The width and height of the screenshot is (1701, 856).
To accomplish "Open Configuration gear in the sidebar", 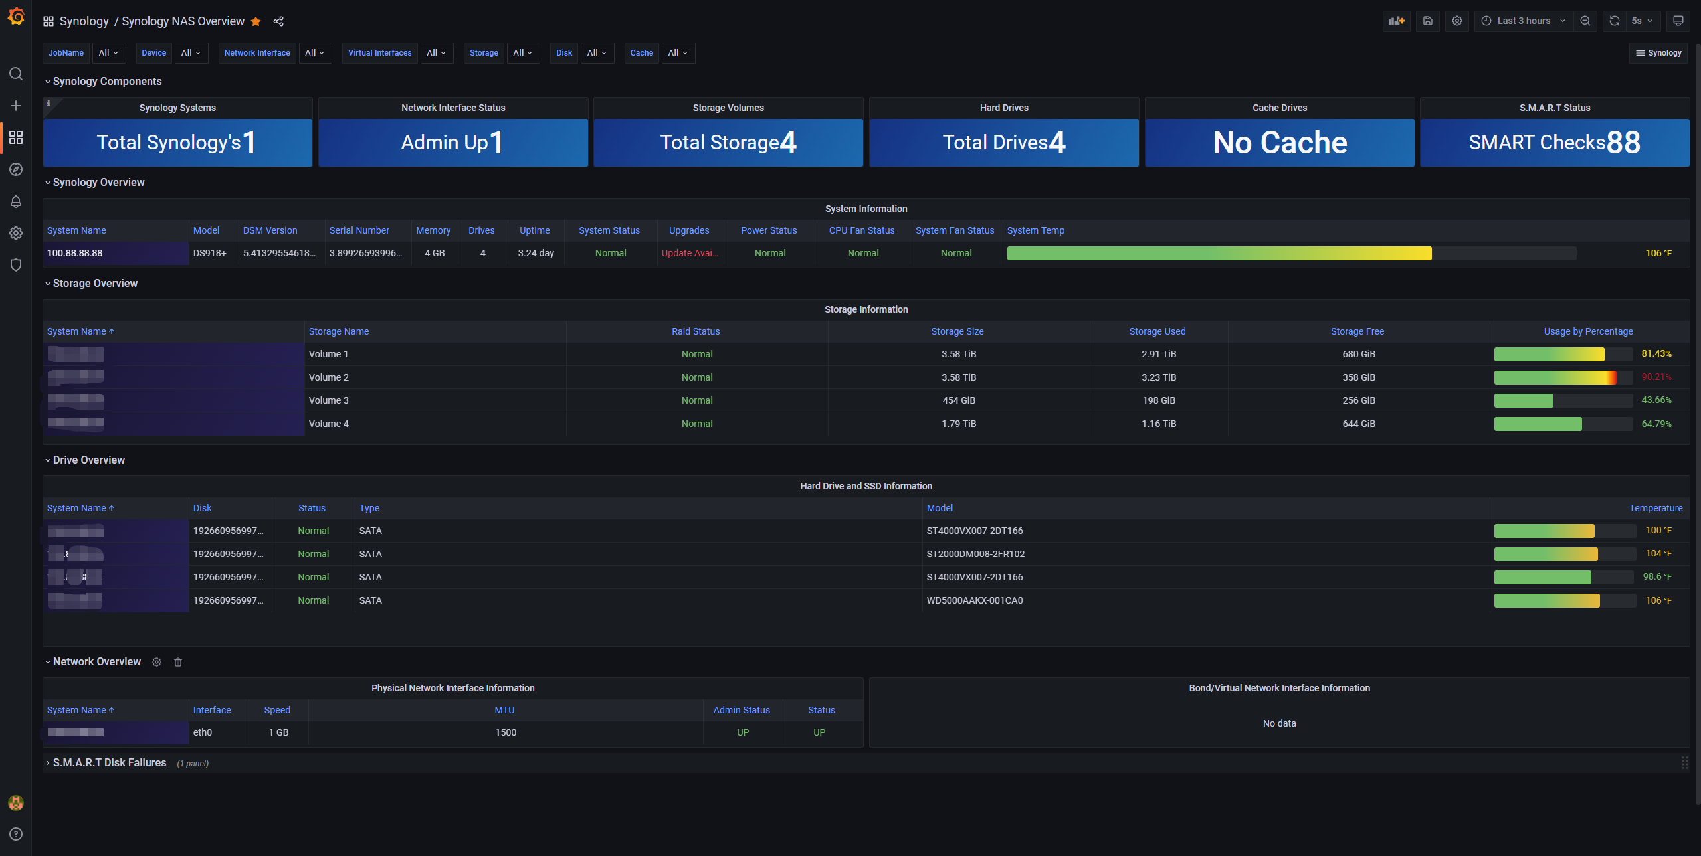I will pyautogui.click(x=16, y=233).
